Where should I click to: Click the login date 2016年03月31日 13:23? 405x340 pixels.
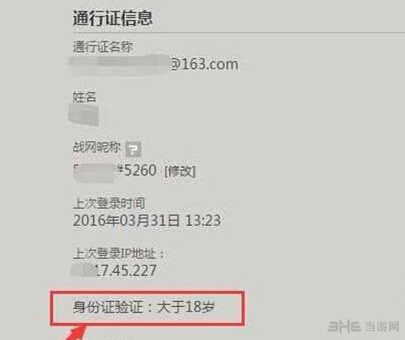147,220
